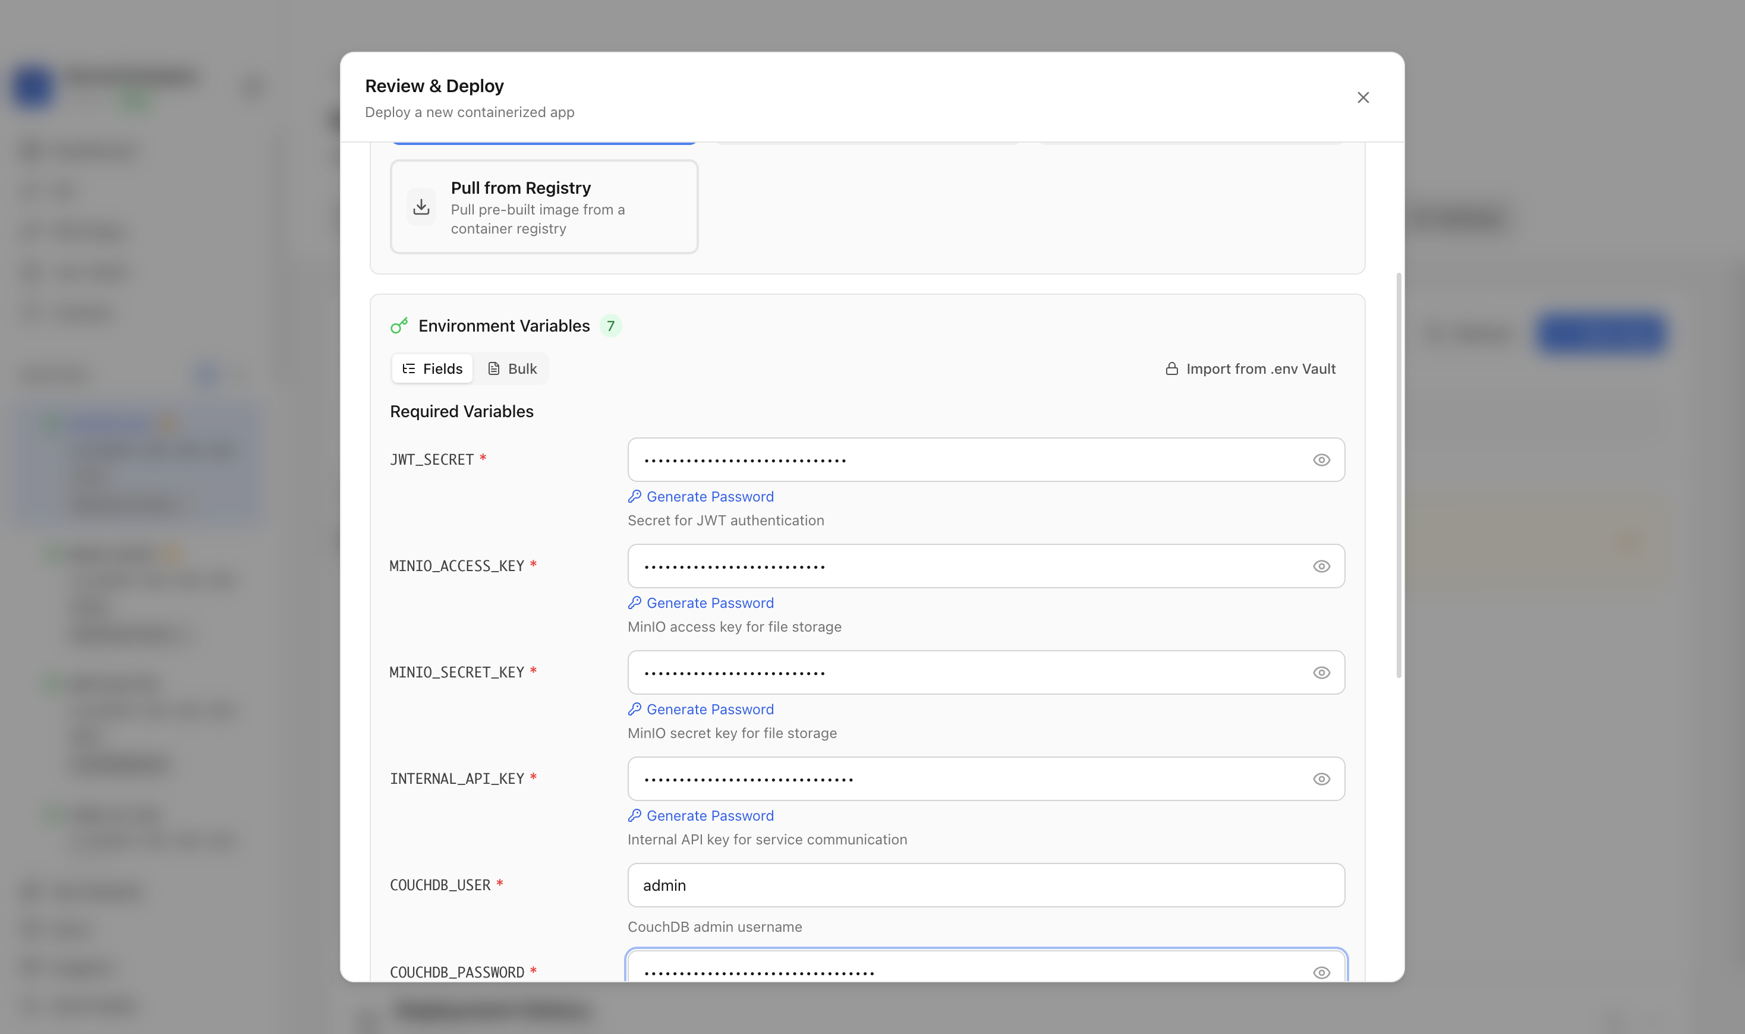Click the JWT_SECRET variable label
Image resolution: width=1745 pixels, height=1034 pixels.
[431, 460]
